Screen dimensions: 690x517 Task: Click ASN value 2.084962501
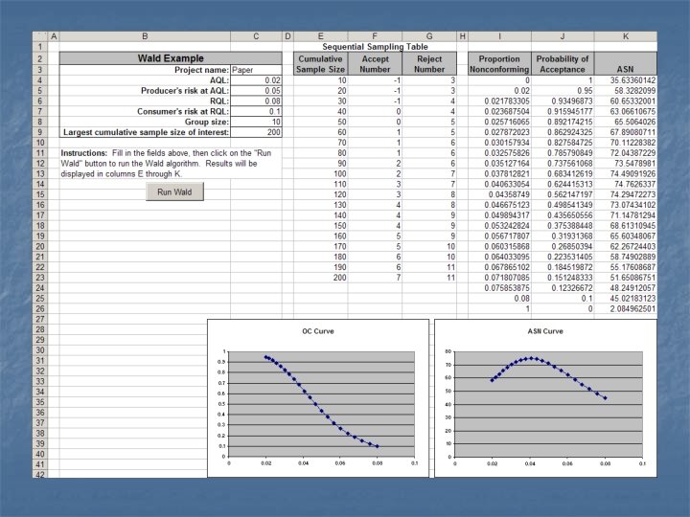(x=625, y=308)
